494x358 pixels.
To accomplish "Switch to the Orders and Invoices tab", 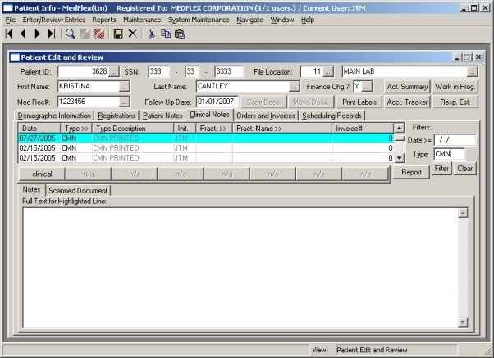I will (x=266, y=116).
